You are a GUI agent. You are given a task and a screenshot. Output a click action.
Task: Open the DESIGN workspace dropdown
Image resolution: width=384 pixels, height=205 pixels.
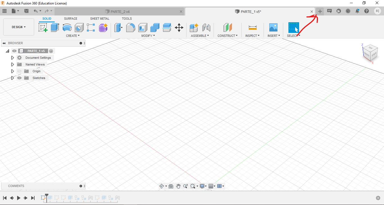[19, 27]
